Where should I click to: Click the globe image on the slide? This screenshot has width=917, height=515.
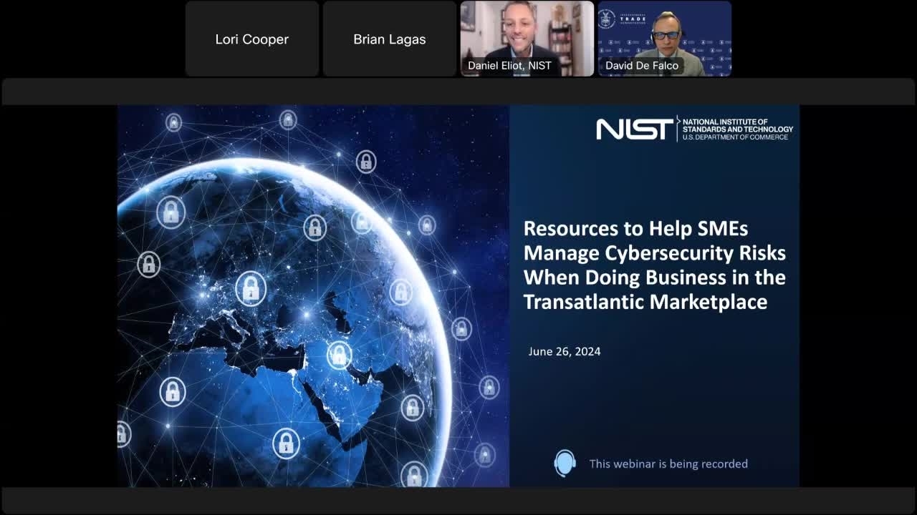(313, 296)
